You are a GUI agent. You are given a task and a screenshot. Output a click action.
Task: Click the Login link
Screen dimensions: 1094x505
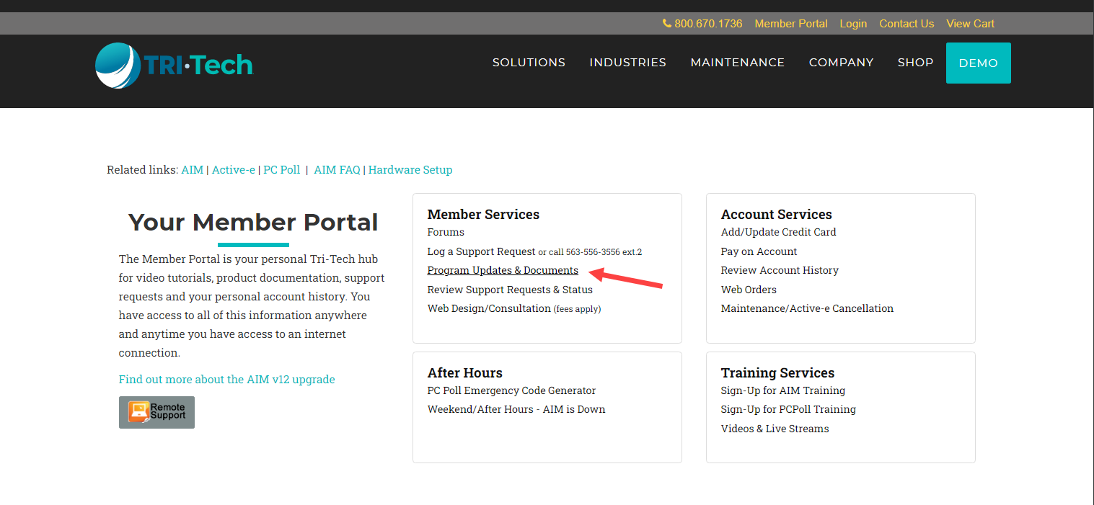point(853,24)
